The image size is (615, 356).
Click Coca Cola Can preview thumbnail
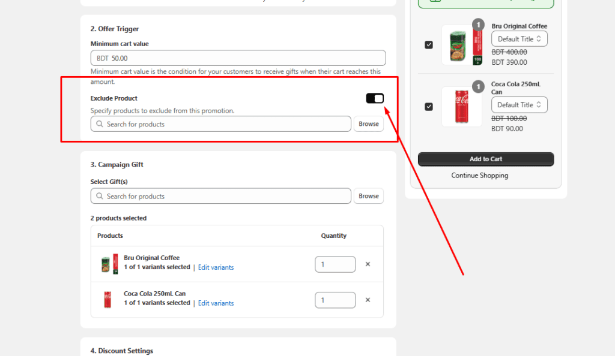pyautogui.click(x=462, y=107)
